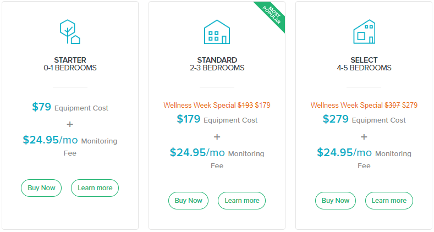434x232 pixels.
Task: Click the STANDARD plan heading
Action: [217, 60]
